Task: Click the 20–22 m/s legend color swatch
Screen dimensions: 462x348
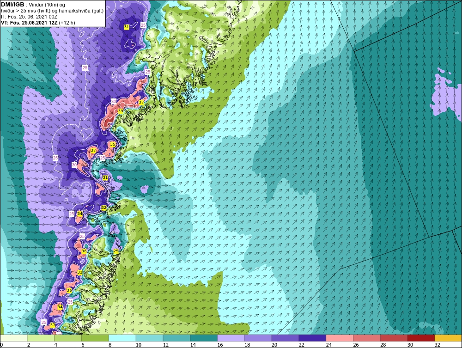Action: (285, 338)
